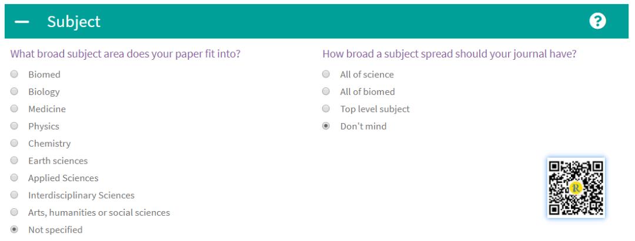This screenshot has width=635, height=241.
Task: Click the Subject section header title
Action: tap(74, 22)
